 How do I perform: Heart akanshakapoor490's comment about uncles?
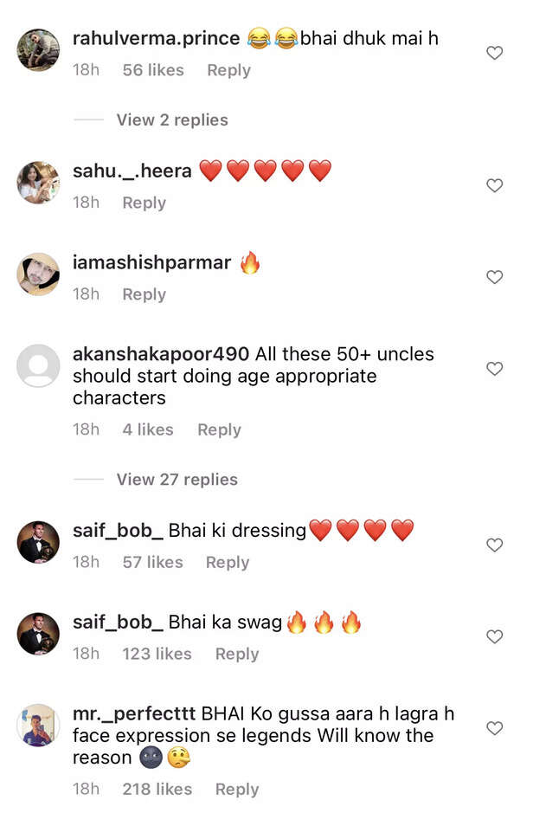pos(494,370)
